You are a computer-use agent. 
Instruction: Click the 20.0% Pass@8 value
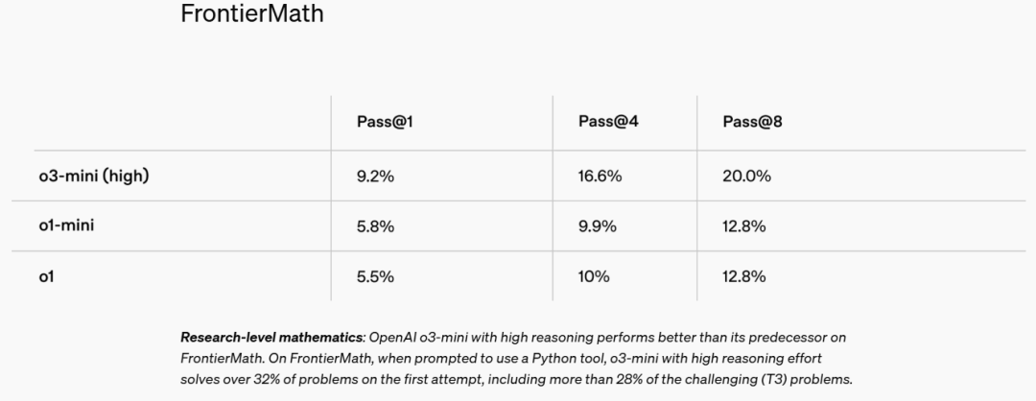[746, 177]
